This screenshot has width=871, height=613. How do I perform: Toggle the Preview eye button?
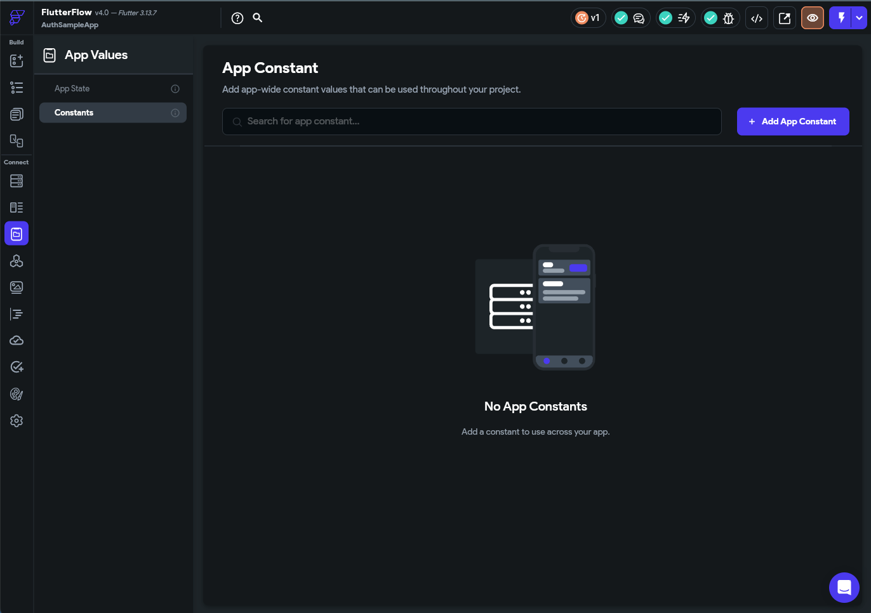click(x=813, y=18)
